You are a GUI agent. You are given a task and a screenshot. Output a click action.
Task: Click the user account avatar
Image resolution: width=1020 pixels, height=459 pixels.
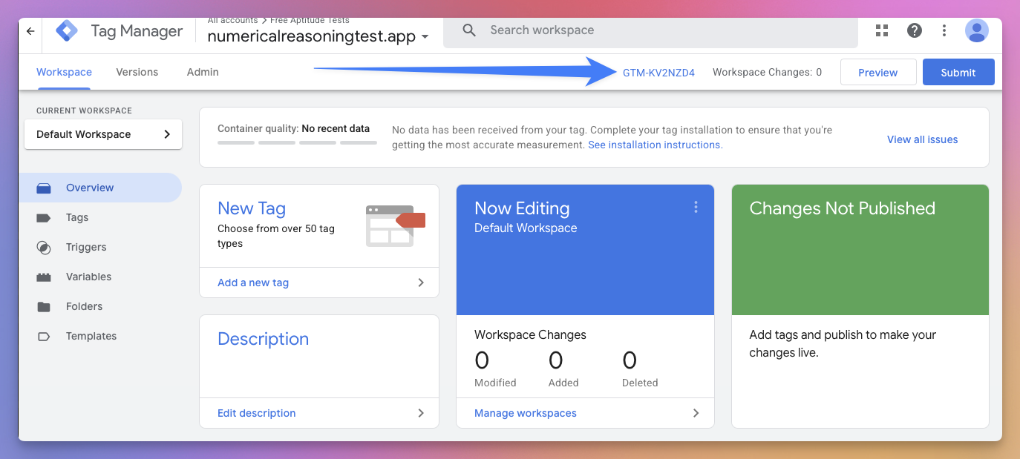[976, 30]
